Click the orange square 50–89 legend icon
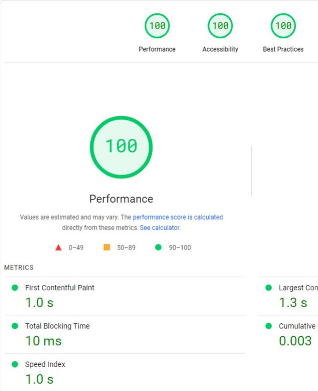The height and width of the screenshot is (391, 318). (x=107, y=247)
